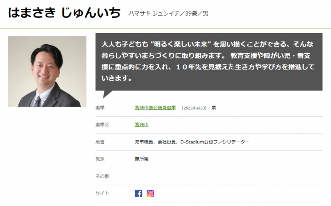Click the サイト row label
331x206 pixels.
(102, 193)
